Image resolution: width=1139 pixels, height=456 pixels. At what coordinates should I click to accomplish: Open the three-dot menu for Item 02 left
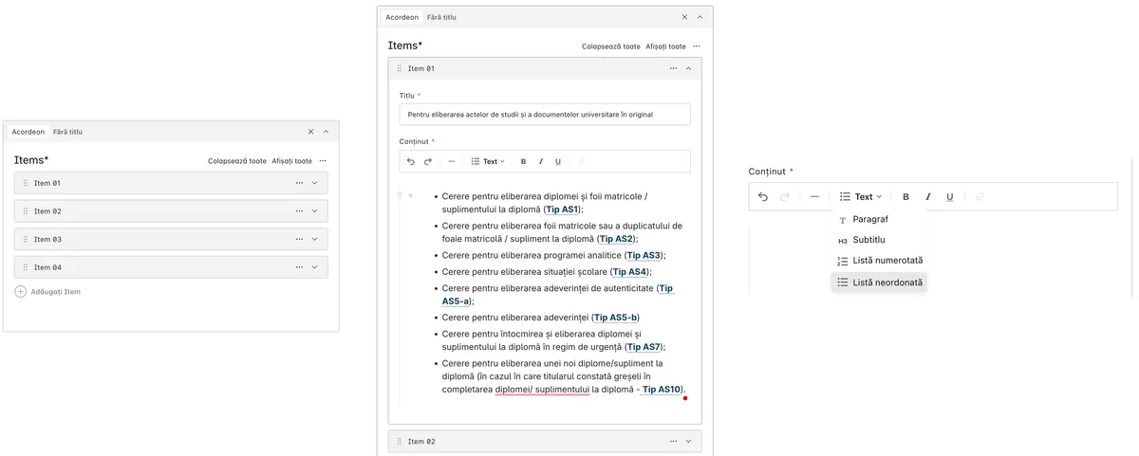299,211
